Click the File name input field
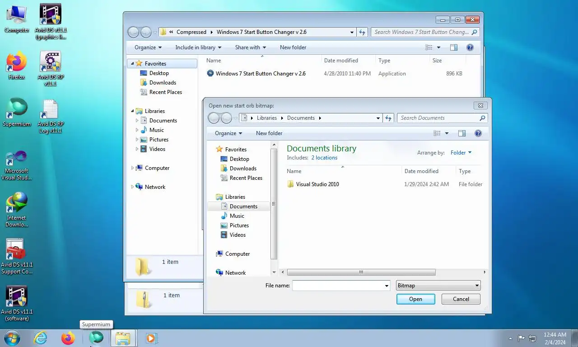 (x=338, y=286)
